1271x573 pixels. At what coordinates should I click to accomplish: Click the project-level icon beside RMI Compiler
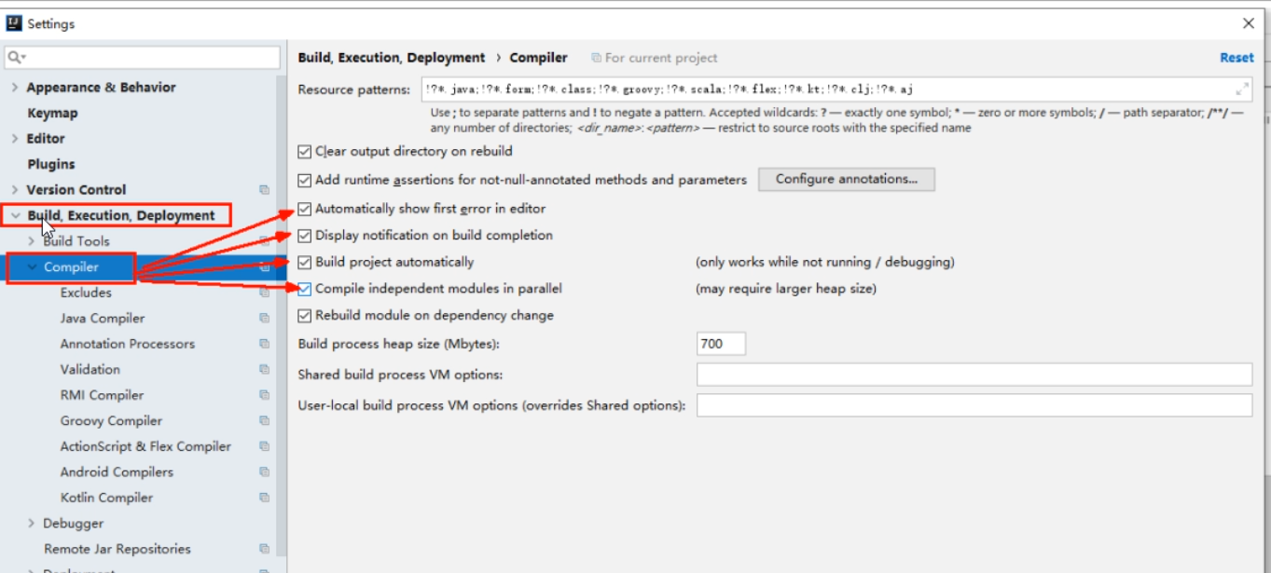[x=265, y=395]
